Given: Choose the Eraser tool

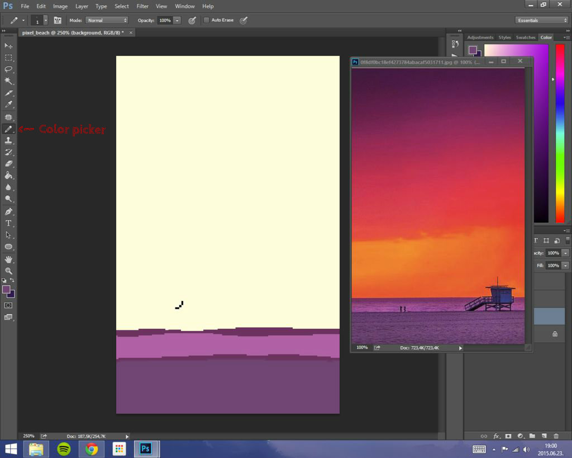Looking at the screenshot, I should point(8,164).
